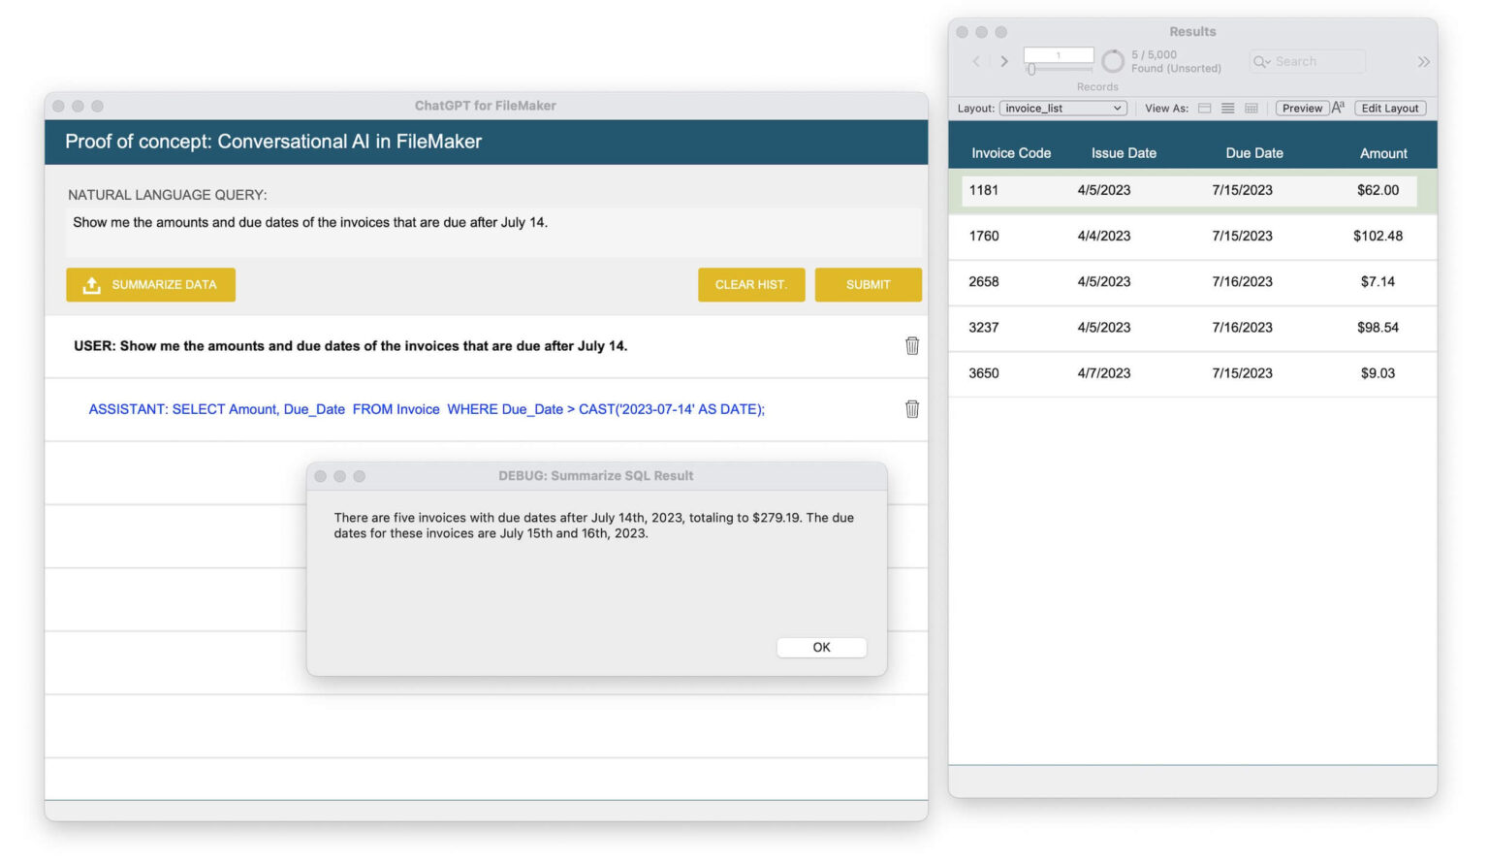The image size is (1489, 863).
Task: Click the search magnifier icon in Results
Action: 1261,62
